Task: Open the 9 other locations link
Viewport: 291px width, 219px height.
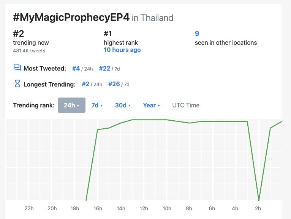Action: point(197,33)
